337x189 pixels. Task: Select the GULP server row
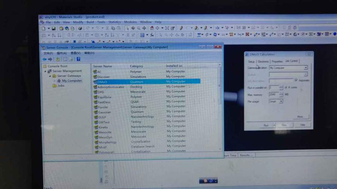[146, 117]
